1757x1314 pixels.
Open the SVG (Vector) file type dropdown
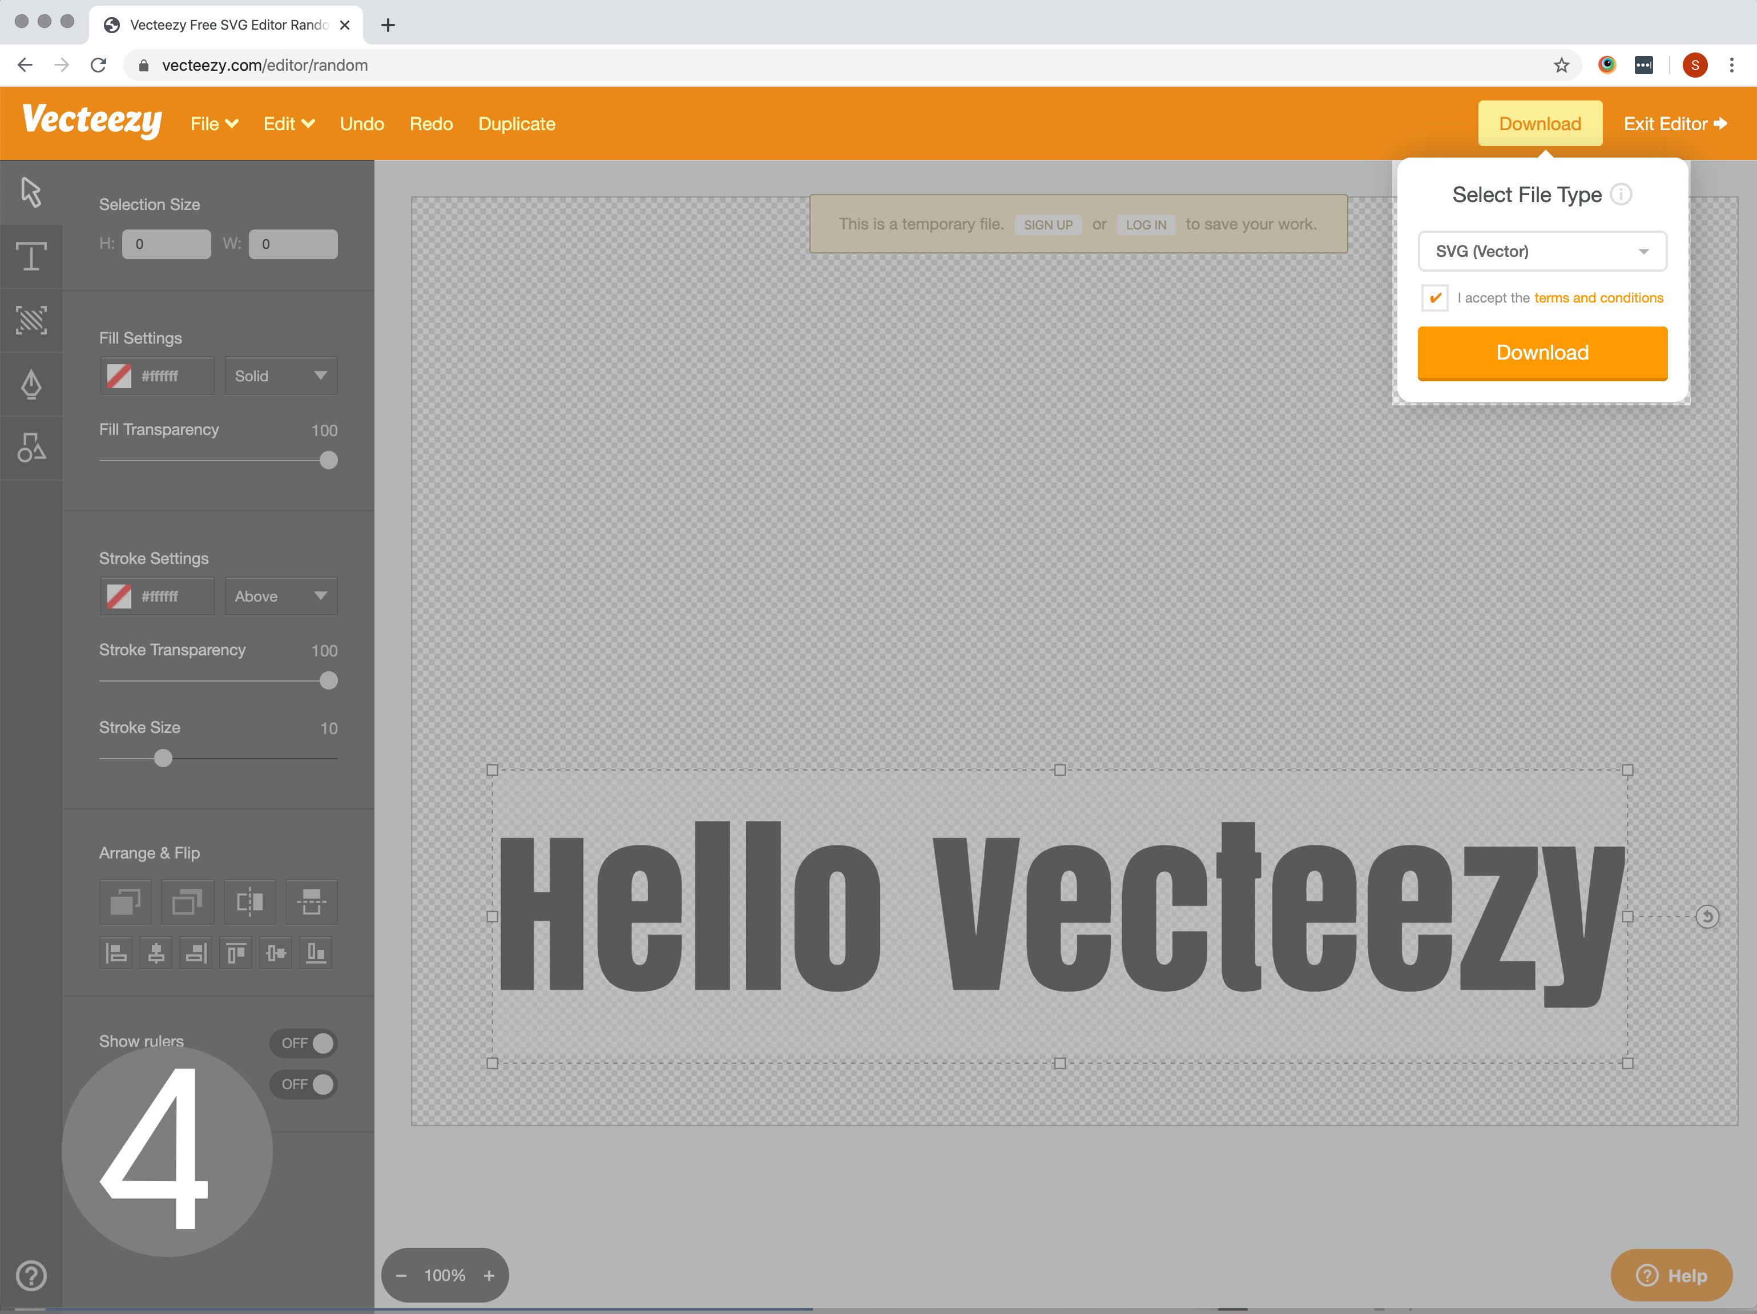coord(1542,251)
